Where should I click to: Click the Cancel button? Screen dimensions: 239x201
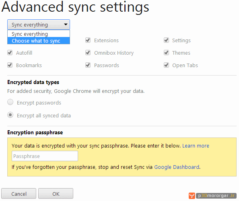click(x=19, y=193)
